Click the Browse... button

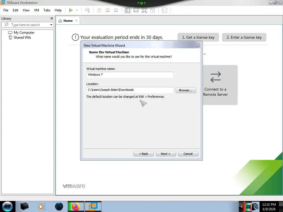tap(186, 90)
